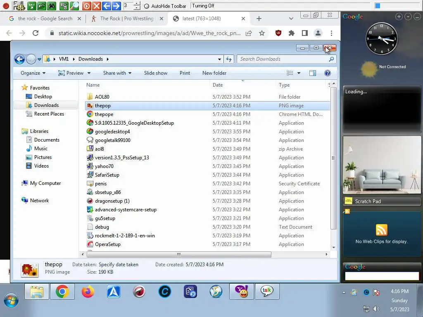Go back in Explorer window
Screen dimensions: 423x317
point(19,59)
